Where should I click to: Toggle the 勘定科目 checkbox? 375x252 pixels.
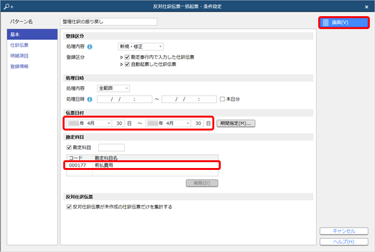coord(69,147)
